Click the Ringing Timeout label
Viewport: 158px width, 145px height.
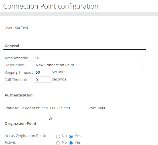tap(19, 72)
